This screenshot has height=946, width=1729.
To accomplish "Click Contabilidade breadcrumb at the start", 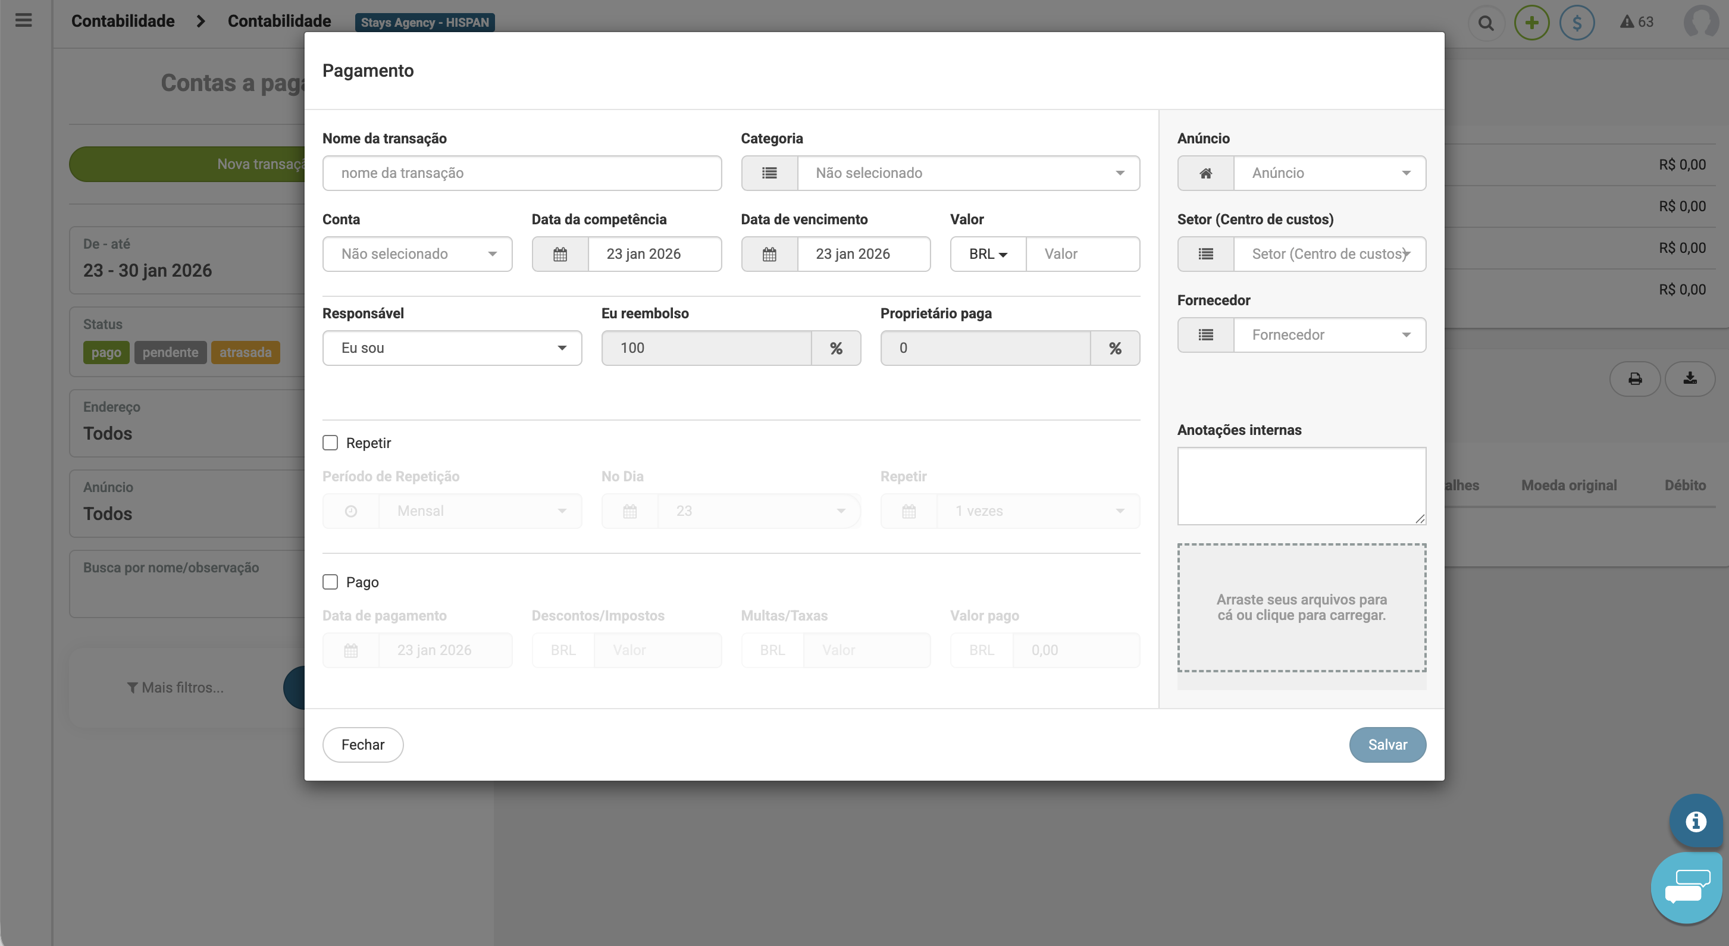I will (123, 21).
